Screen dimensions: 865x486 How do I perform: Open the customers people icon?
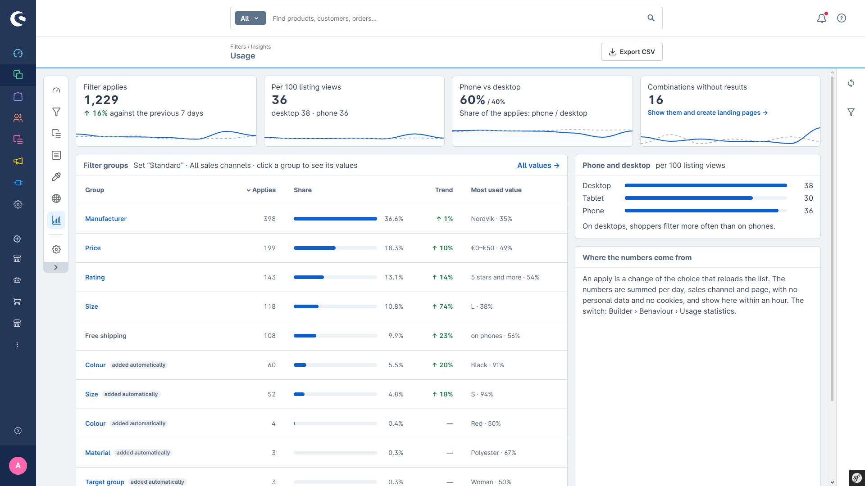tap(18, 118)
